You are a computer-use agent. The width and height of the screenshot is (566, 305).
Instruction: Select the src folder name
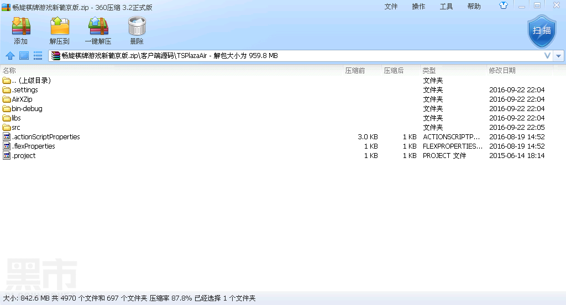pos(16,128)
